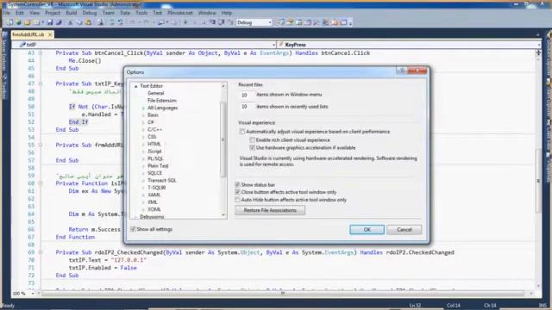Toggle Automatically adjust visual experience checkbox

[x=241, y=132]
